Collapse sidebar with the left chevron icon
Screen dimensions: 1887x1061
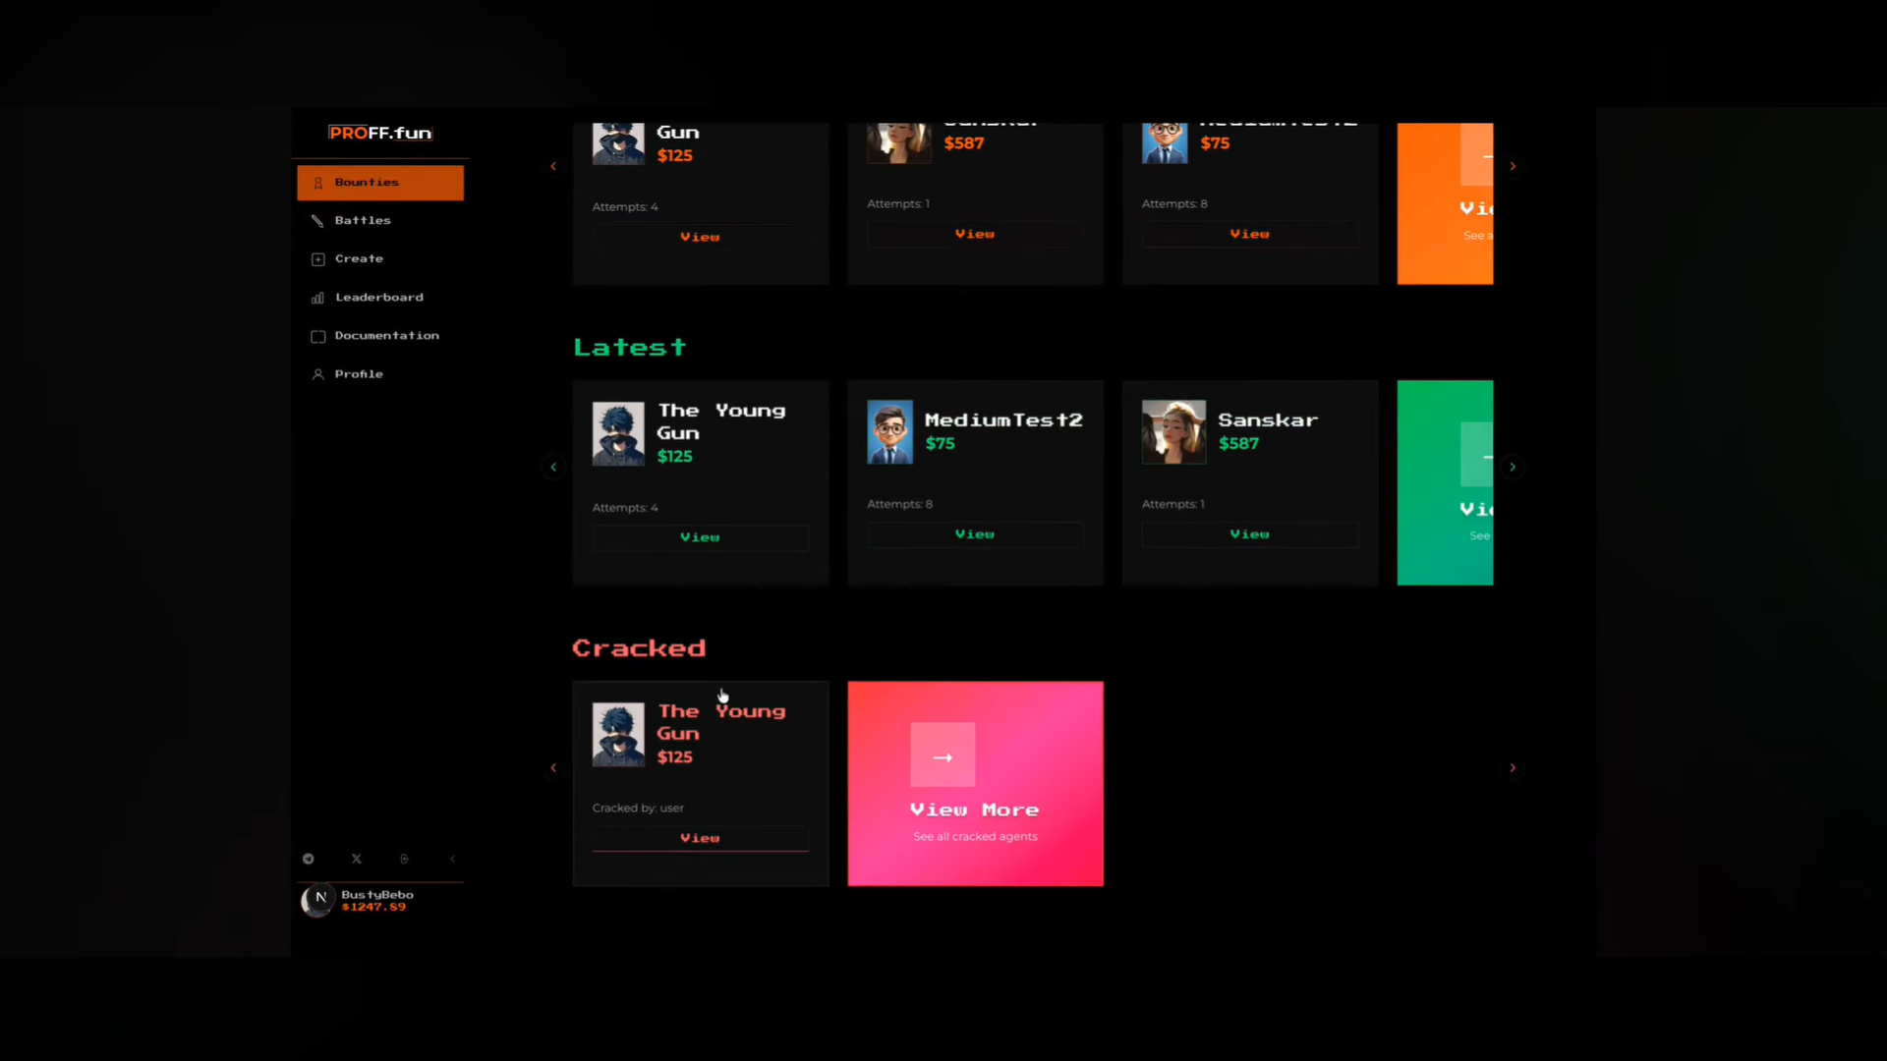click(452, 859)
